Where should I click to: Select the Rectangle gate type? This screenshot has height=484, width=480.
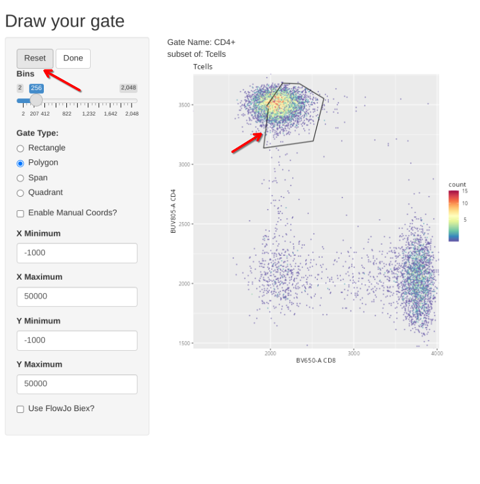point(21,148)
